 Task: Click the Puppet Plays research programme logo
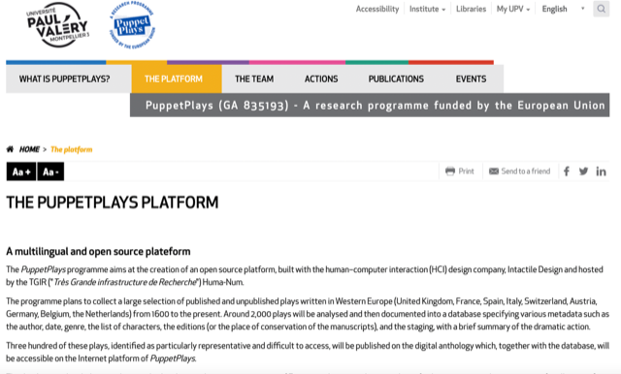132,26
